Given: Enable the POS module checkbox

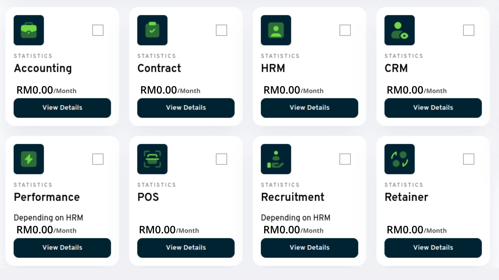Looking at the screenshot, I should click(221, 159).
